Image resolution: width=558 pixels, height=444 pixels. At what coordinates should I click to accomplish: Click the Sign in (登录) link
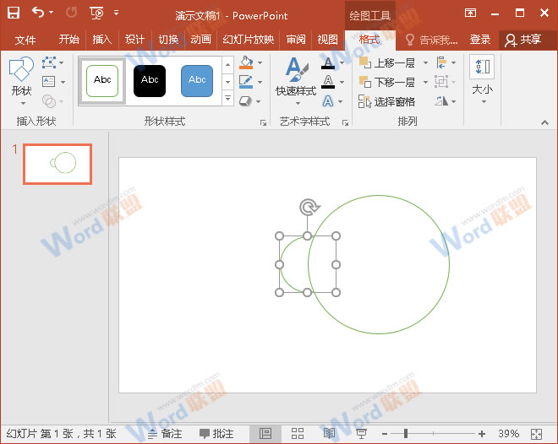(480, 40)
